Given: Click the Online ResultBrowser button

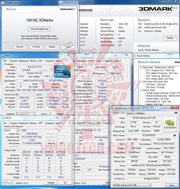Looking at the screenshot, I should point(39,29).
